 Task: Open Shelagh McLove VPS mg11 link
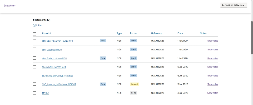click(x=54, y=67)
